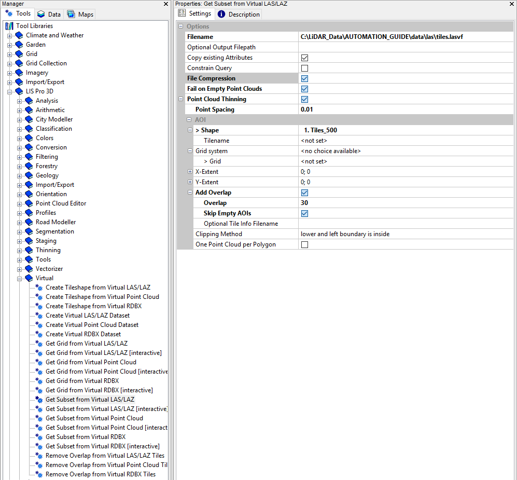Click the Get Subset from Virtual LAS/LAZ tool icon

pyautogui.click(x=39, y=400)
